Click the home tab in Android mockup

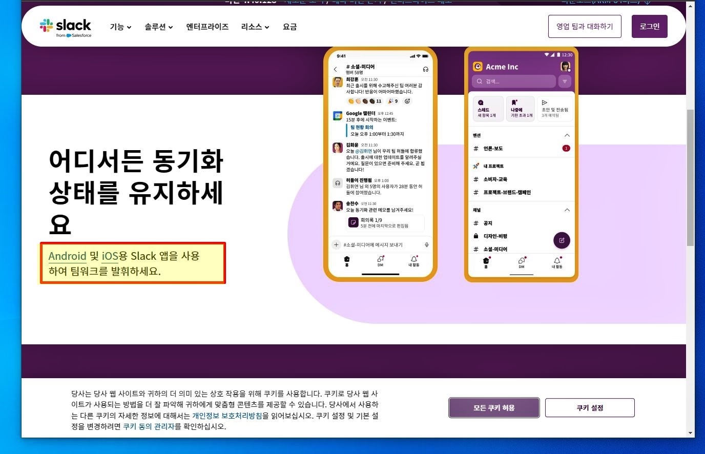pos(486,262)
